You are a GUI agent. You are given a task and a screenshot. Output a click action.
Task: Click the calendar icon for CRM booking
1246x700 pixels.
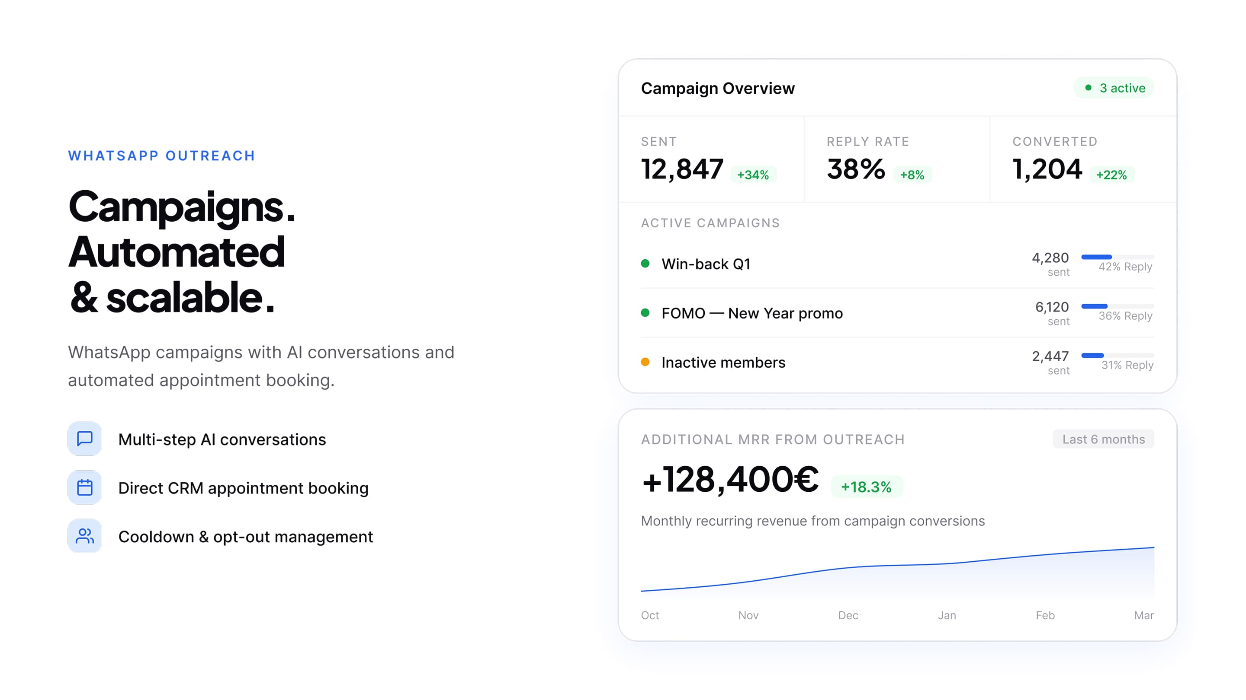[85, 487]
